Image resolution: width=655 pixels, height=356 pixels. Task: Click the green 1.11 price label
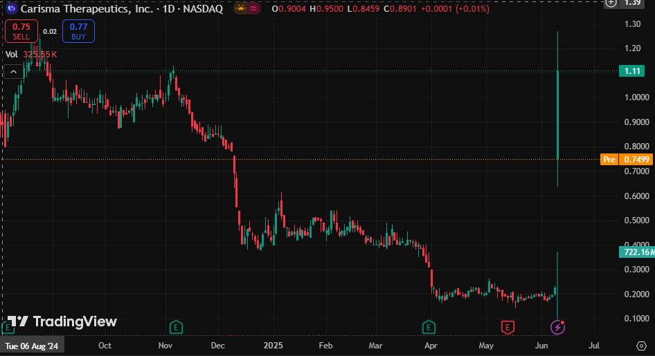pos(631,71)
